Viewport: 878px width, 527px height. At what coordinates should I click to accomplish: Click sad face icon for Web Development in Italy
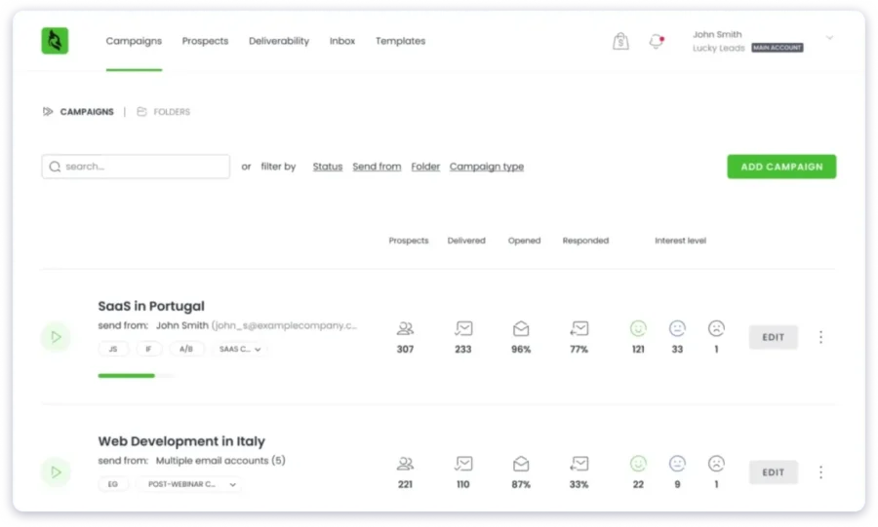[716, 464]
